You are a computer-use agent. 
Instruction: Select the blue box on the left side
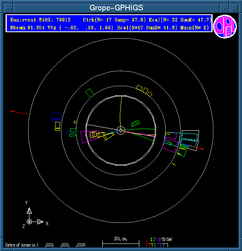click(x=57, y=116)
